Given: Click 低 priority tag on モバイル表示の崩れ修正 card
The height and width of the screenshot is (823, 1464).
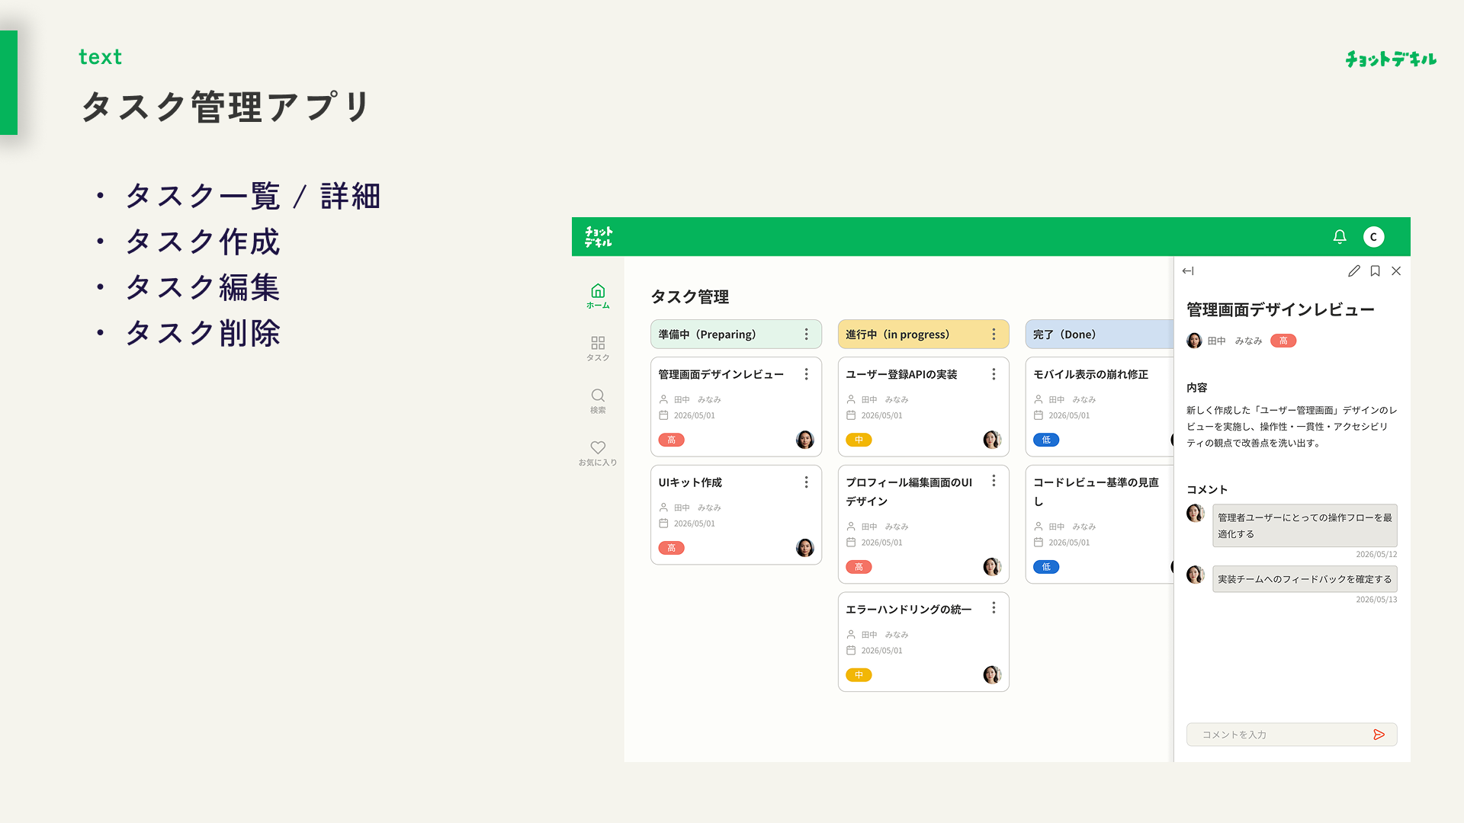Looking at the screenshot, I should point(1046,440).
